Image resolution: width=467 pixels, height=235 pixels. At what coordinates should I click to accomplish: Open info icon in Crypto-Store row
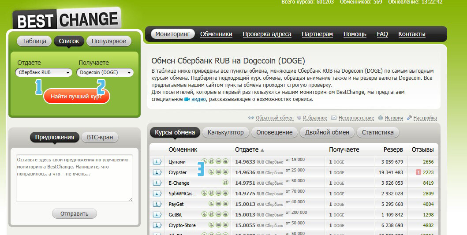pyautogui.click(x=157, y=225)
